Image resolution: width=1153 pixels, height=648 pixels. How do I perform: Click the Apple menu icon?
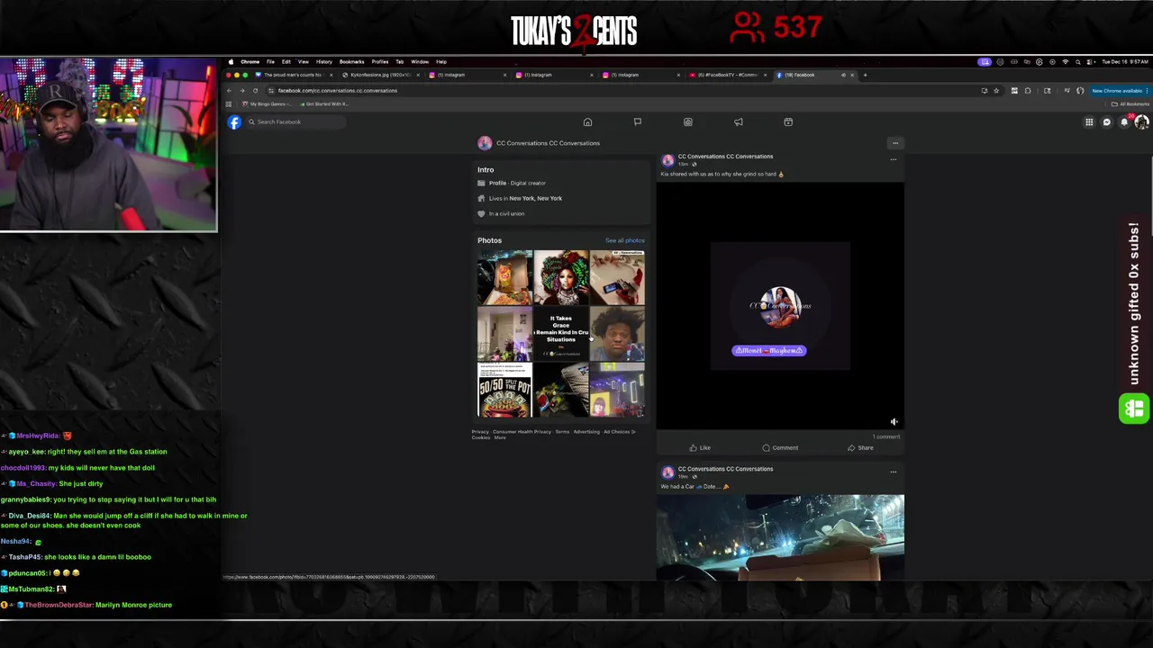(231, 62)
